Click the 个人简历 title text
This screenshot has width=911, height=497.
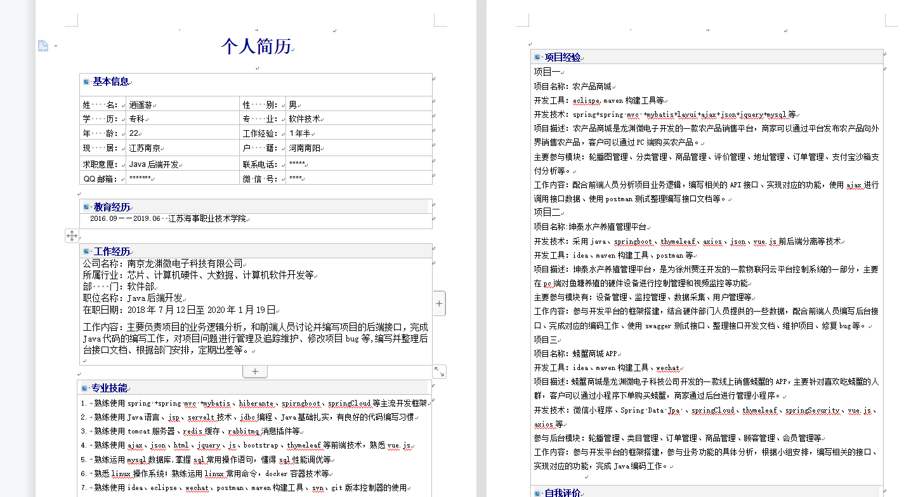[256, 46]
